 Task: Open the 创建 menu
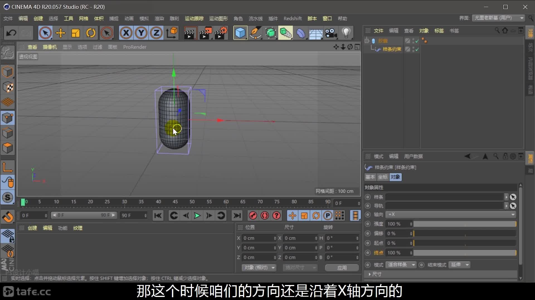pos(38,18)
